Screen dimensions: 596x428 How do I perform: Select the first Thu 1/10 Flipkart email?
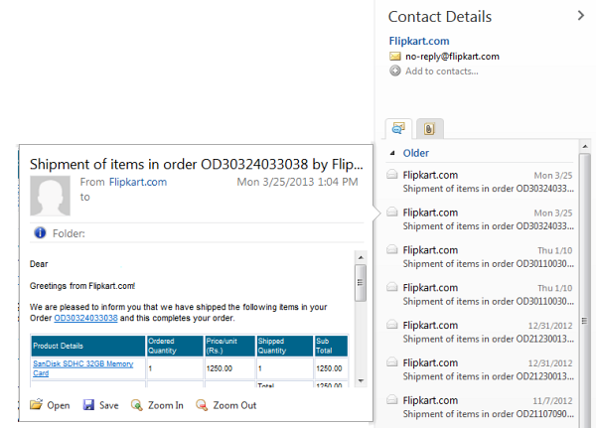point(477,256)
